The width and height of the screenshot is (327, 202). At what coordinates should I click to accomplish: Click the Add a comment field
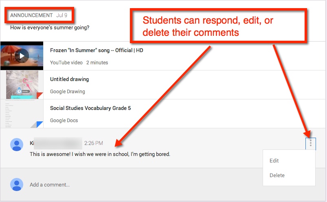tap(50, 185)
